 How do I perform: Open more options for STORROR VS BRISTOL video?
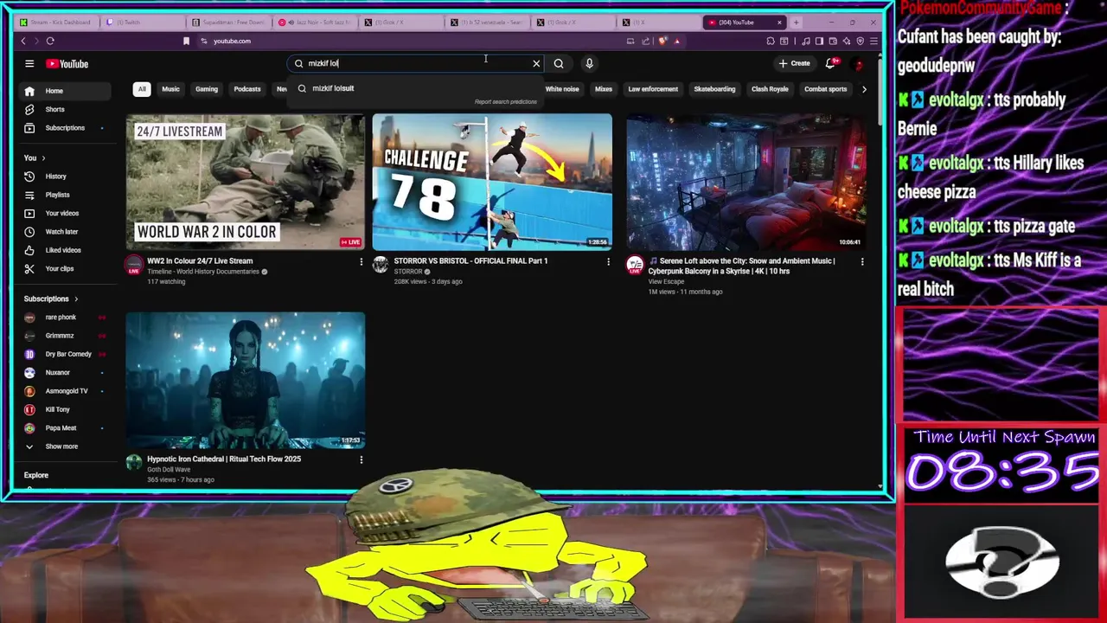pyautogui.click(x=608, y=261)
